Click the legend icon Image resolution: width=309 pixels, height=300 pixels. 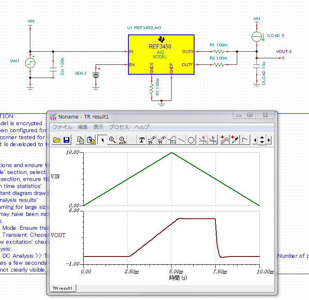pyautogui.click(x=172, y=140)
